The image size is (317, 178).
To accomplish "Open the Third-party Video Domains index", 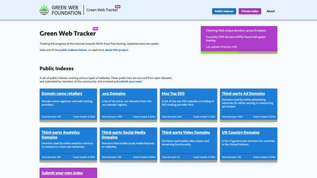I will click(186, 133).
